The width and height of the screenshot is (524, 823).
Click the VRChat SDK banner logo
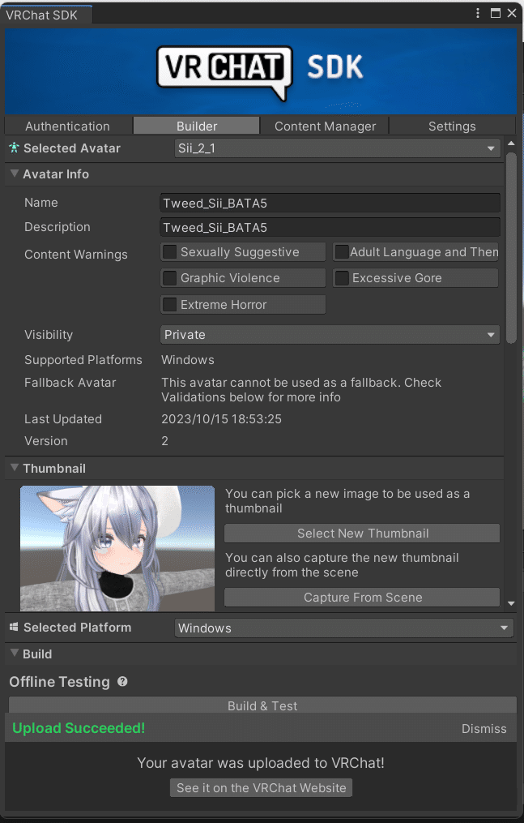(x=261, y=72)
